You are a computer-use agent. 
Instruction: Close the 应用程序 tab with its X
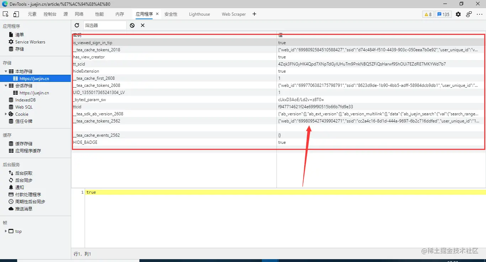click(157, 14)
